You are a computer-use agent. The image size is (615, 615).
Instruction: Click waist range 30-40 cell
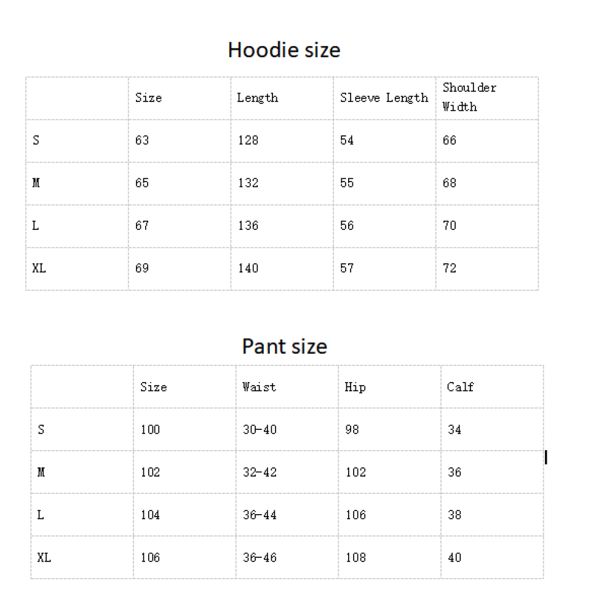(287, 429)
